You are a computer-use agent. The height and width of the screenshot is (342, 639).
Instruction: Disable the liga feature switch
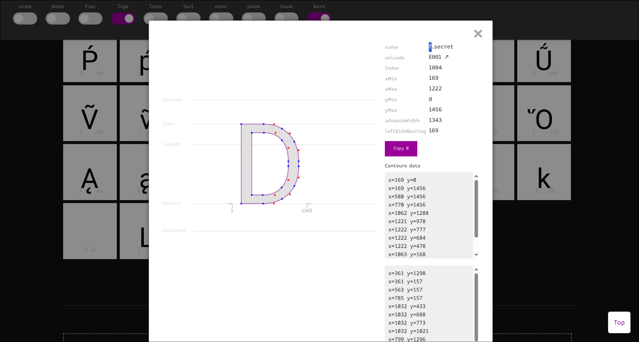(x=123, y=19)
